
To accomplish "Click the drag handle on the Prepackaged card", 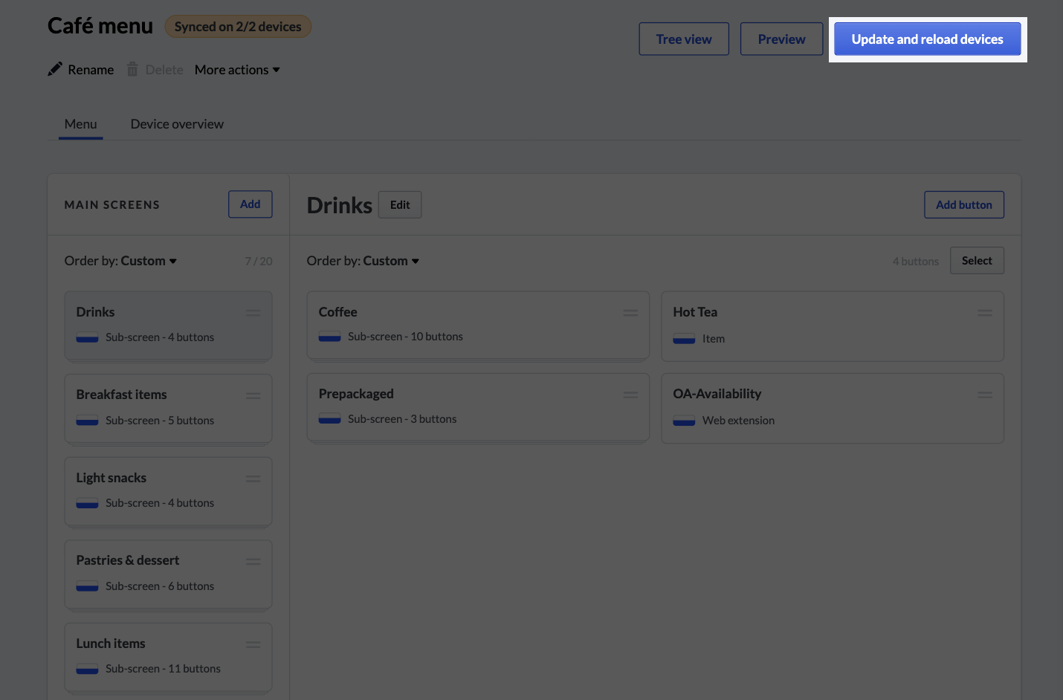I will coord(630,395).
